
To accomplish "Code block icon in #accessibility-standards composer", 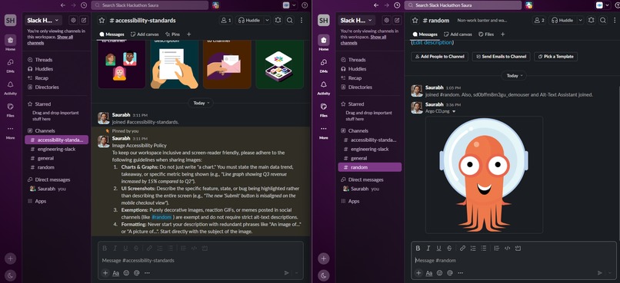I will pos(205,248).
